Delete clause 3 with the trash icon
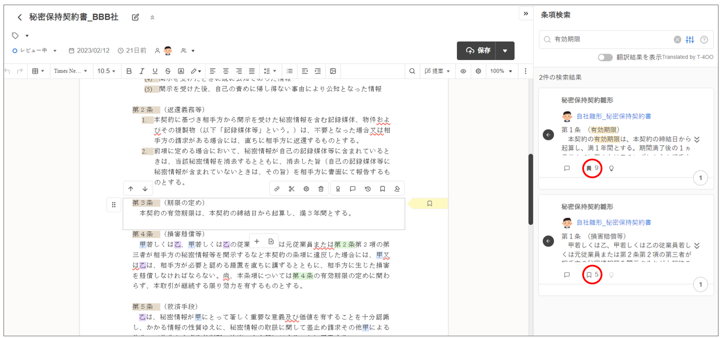722x338 pixels. point(321,189)
